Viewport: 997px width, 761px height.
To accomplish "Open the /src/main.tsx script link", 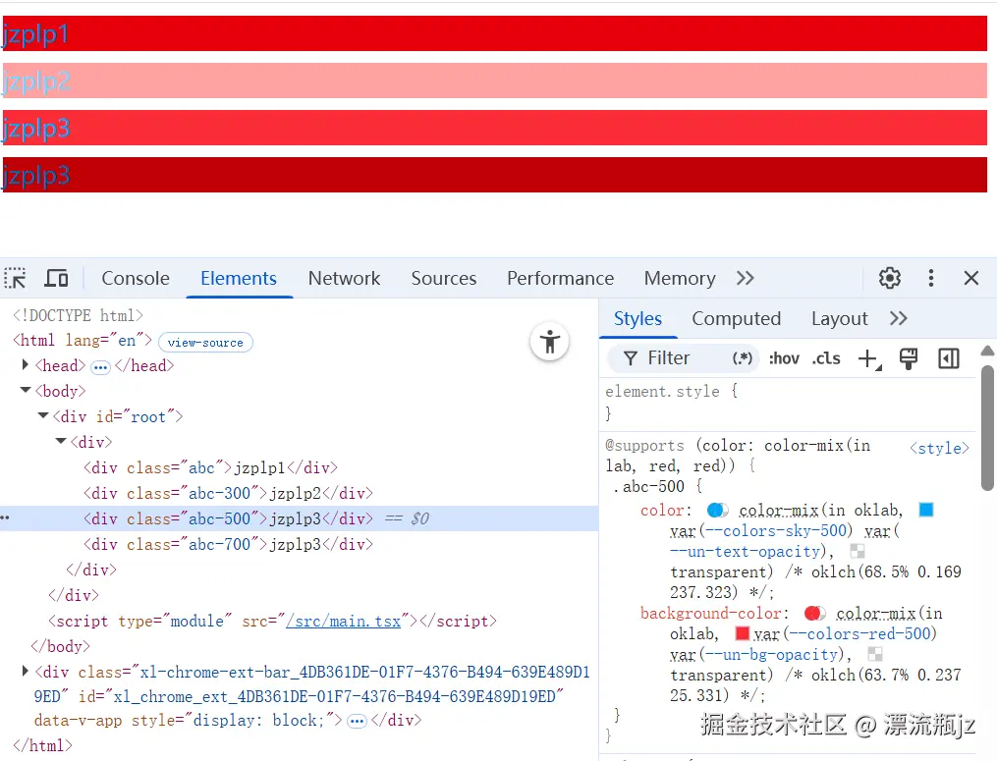I will [x=344, y=622].
